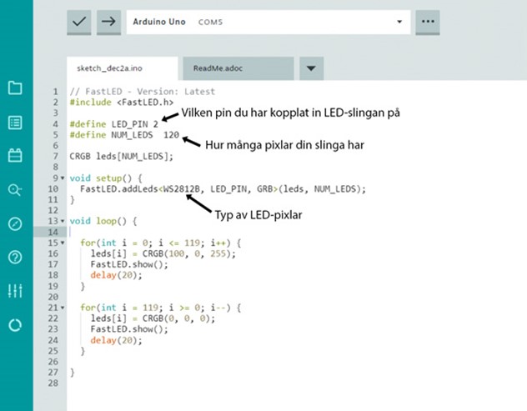This screenshot has width=527, height=411.
Task: Open the three-dots more options menu
Action: (428, 22)
